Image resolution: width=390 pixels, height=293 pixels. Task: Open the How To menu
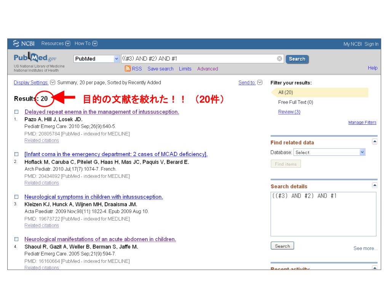[83, 43]
